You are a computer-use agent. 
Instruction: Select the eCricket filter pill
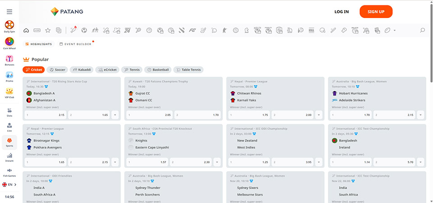point(107,70)
